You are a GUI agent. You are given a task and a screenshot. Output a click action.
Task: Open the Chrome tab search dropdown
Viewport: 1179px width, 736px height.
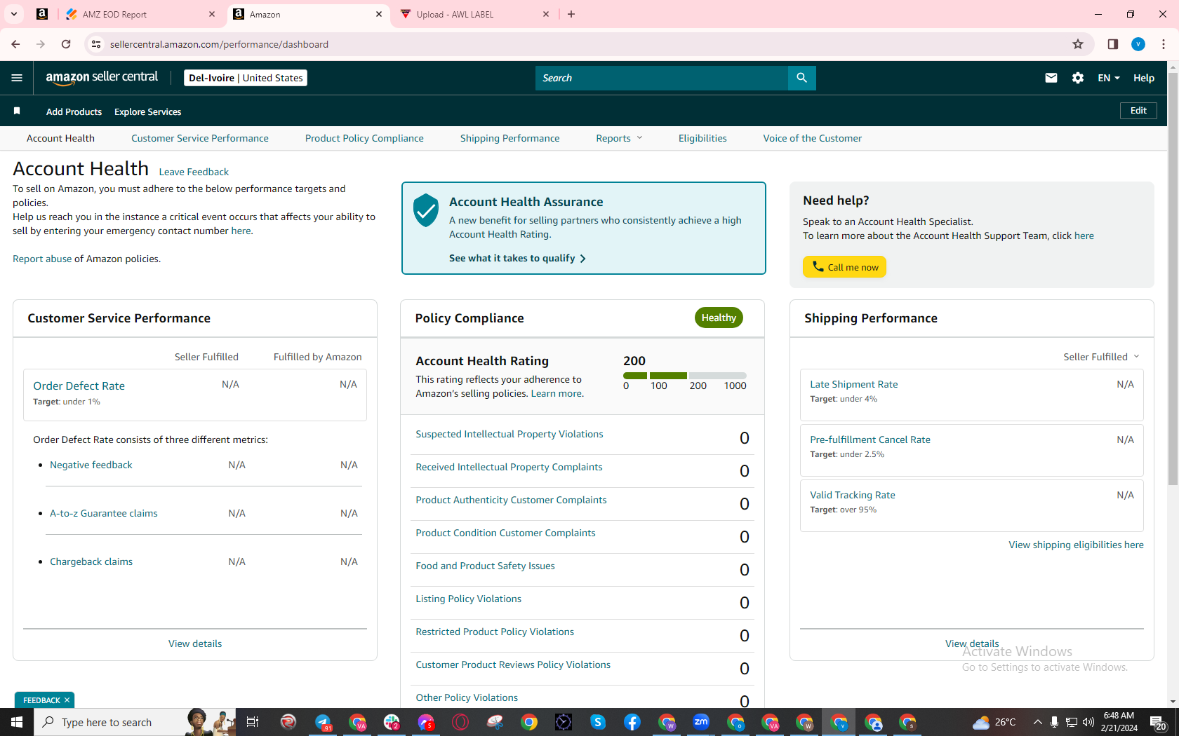[x=14, y=14]
